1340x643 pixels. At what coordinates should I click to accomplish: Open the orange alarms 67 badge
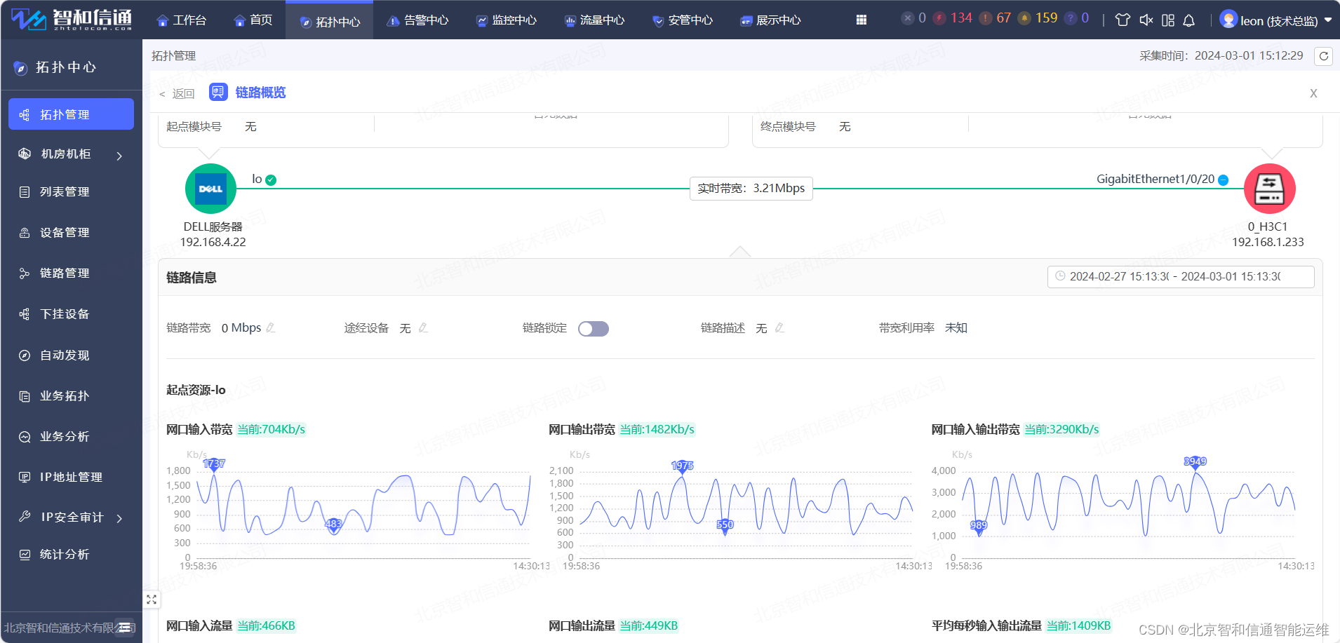click(x=996, y=18)
